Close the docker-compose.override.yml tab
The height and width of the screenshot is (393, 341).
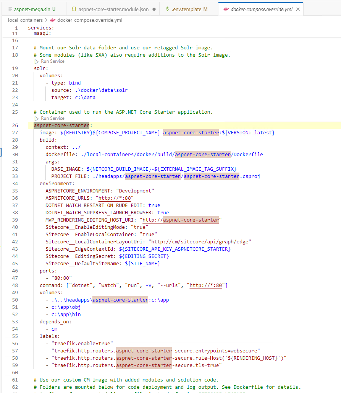298,9
